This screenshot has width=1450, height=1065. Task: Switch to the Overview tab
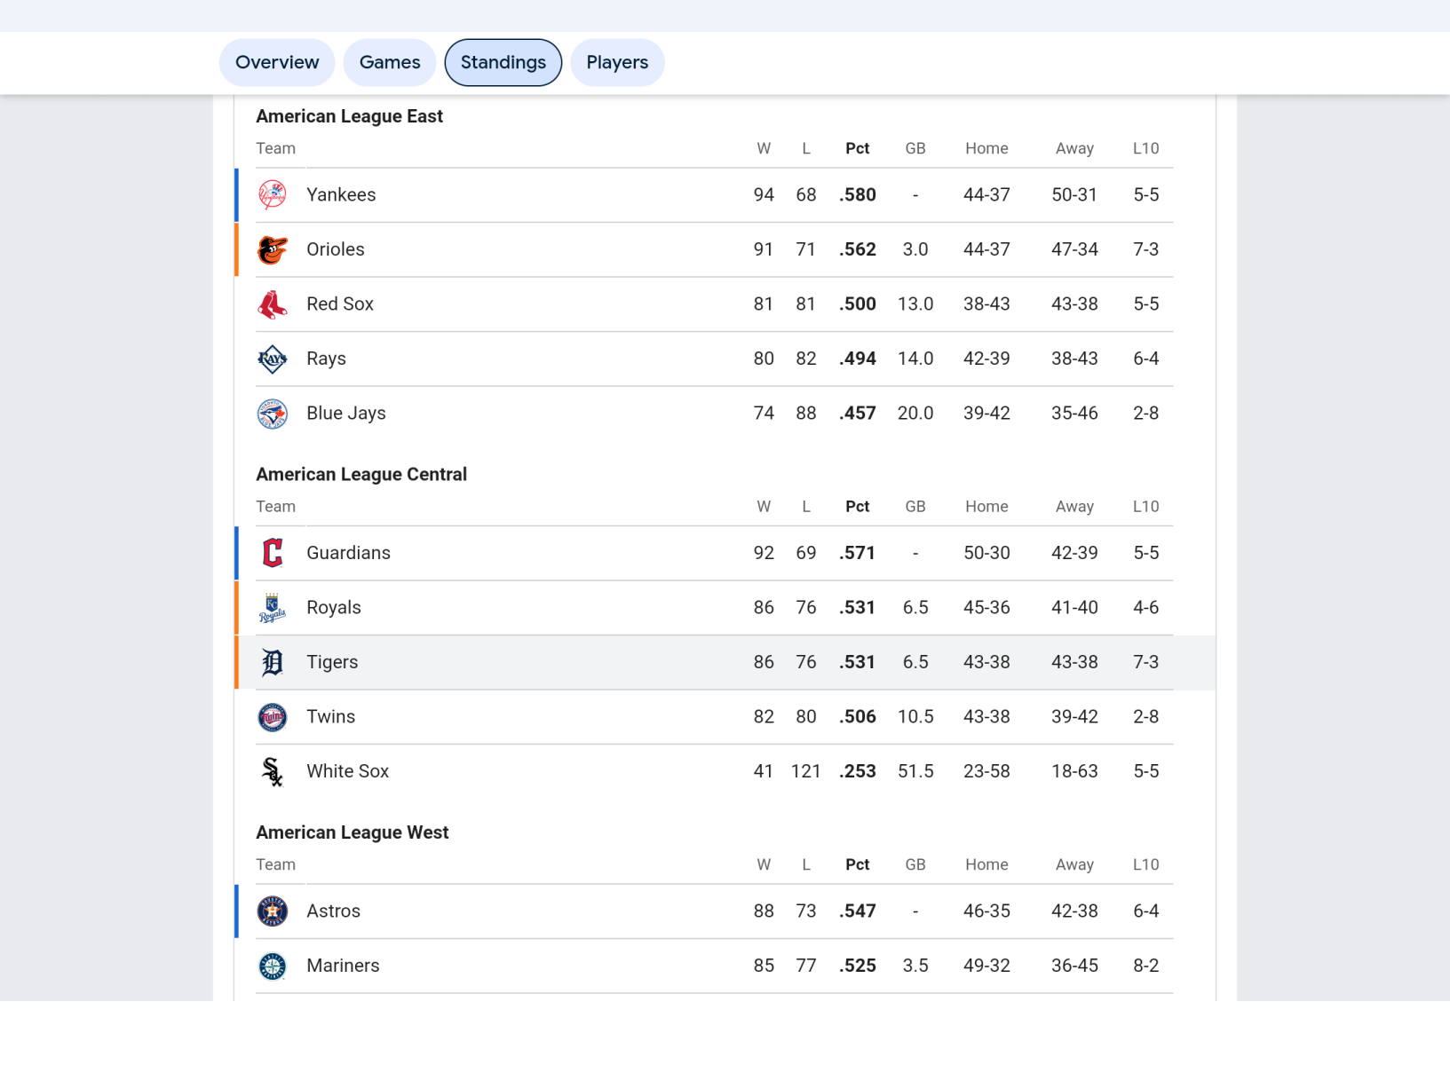point(277,63)
